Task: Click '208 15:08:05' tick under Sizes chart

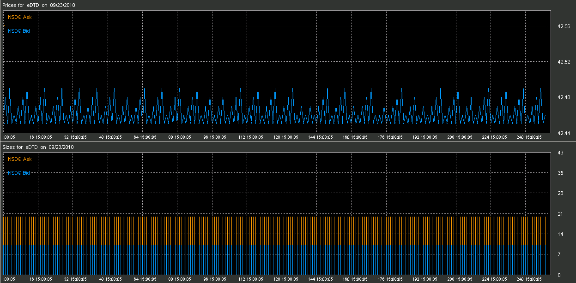Action: click(460, 279)
